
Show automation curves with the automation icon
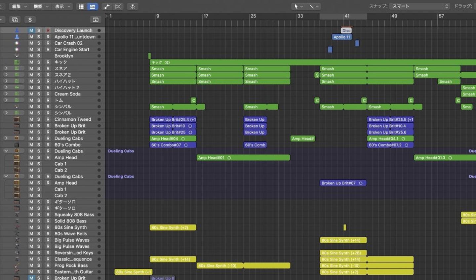coord(106,7)
